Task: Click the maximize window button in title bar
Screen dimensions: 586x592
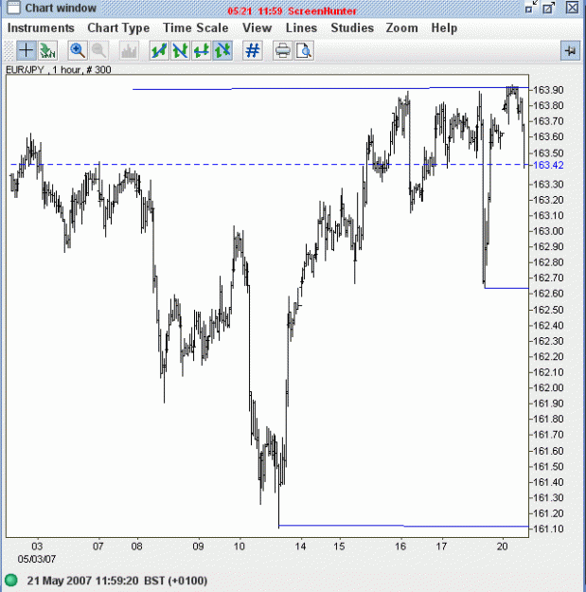Action: coord(549,8)
